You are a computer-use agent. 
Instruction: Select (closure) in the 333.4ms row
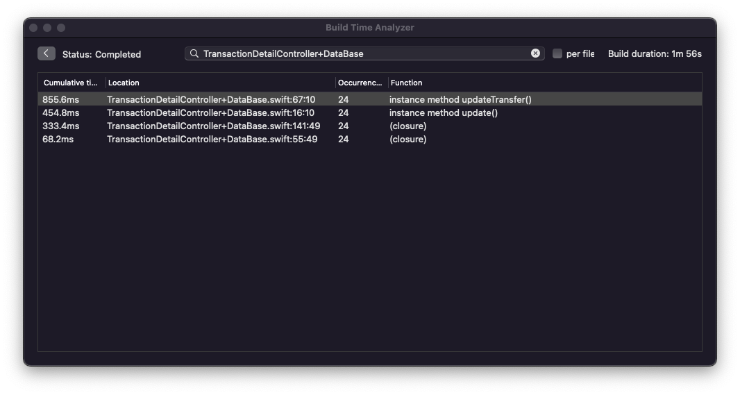click(407, 126)
